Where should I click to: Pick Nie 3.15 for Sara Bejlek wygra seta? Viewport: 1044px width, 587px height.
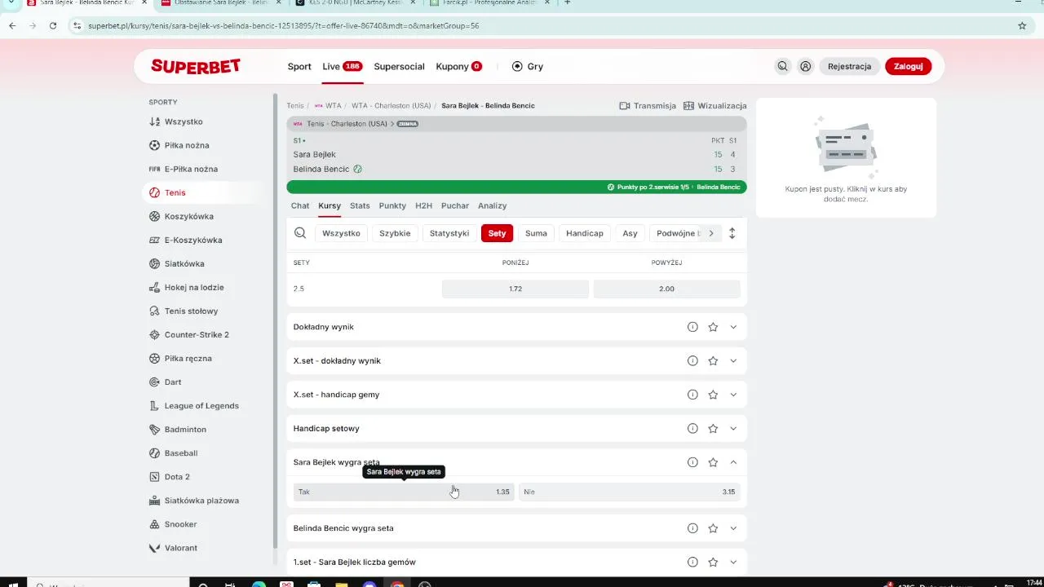pos(630,492)
